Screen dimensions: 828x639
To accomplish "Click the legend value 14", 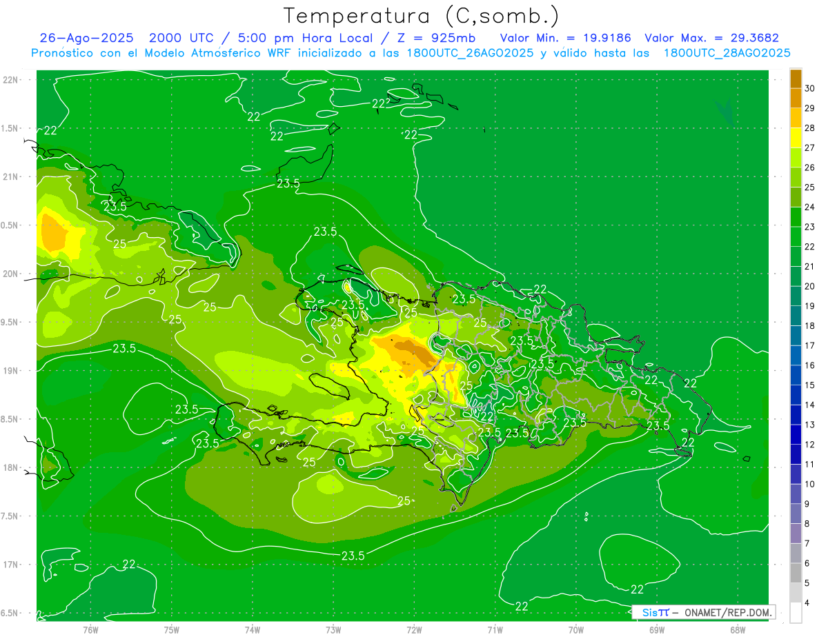I will [810, 405].
